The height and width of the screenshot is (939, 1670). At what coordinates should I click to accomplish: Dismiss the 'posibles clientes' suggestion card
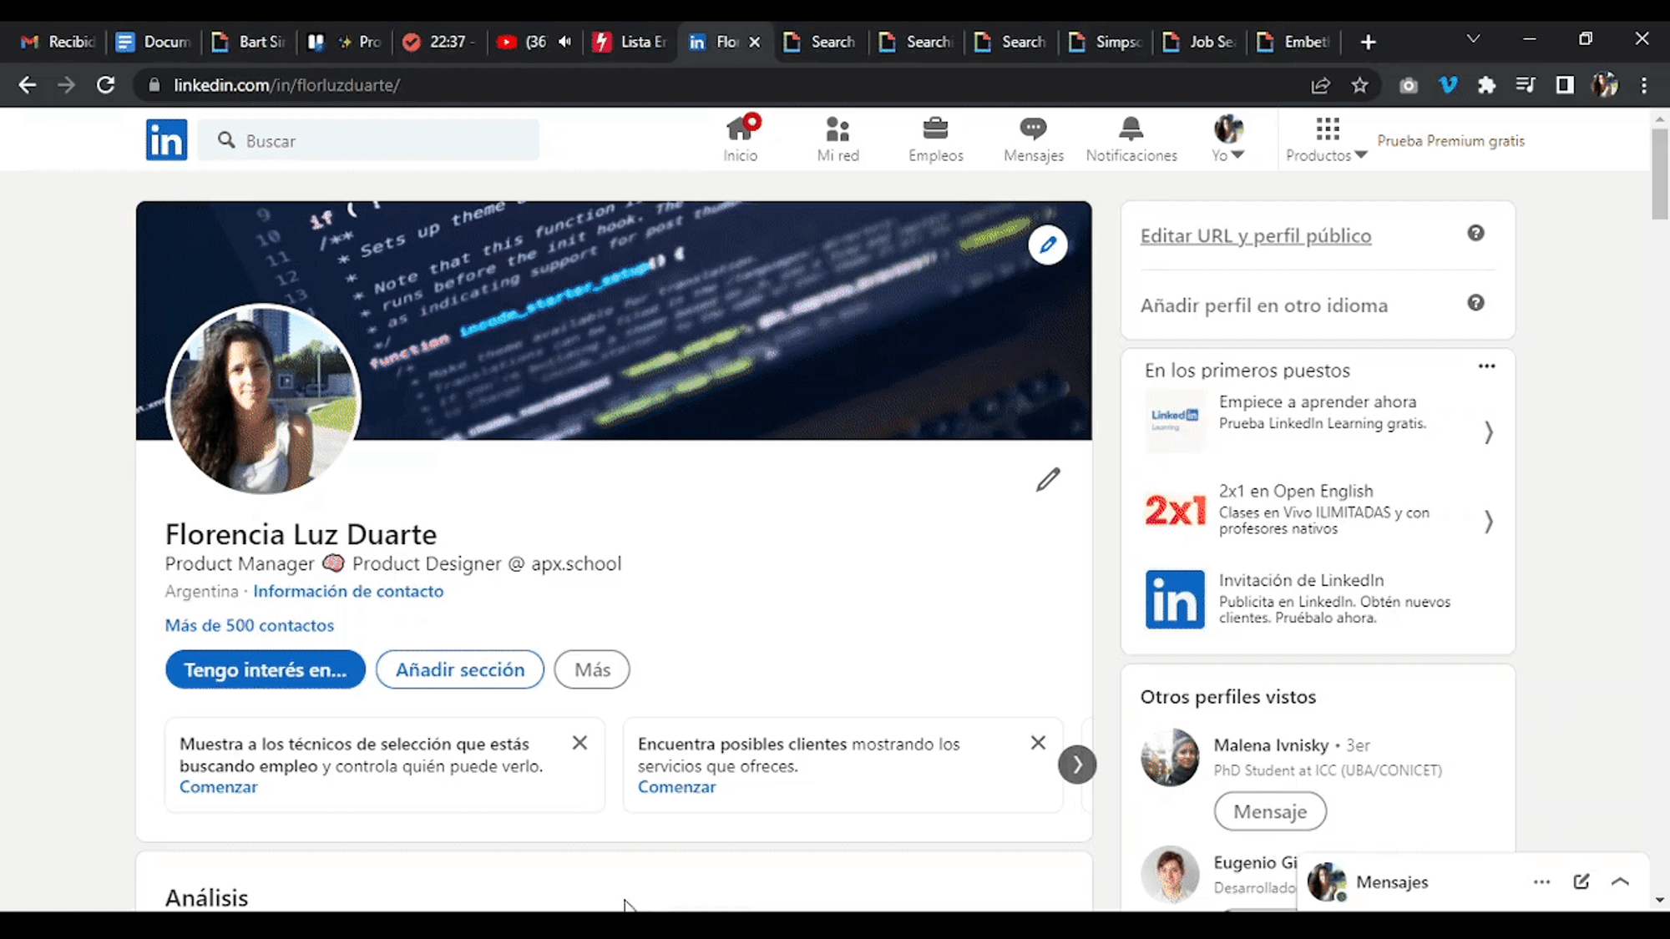(x=1038, y=742)
